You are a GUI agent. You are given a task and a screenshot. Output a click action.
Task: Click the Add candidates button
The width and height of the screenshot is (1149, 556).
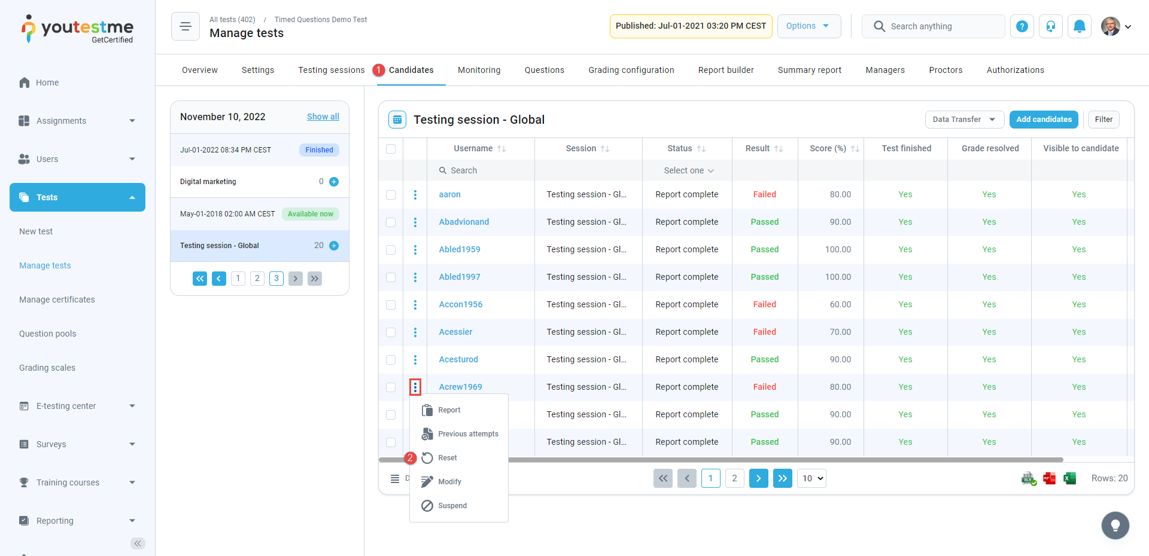click(1044, 120)
